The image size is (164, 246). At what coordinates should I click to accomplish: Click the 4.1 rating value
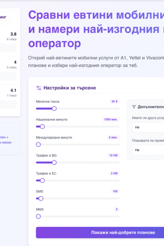[14, 90]
